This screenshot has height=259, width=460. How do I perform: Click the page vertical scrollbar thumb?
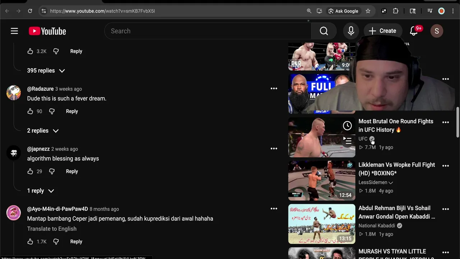pyautogui.click(x=457, y=122)
